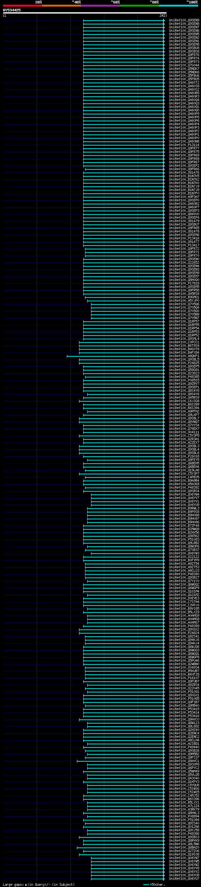
Task: Click the cyan ~100% identity legend bar
Action: 178,6
